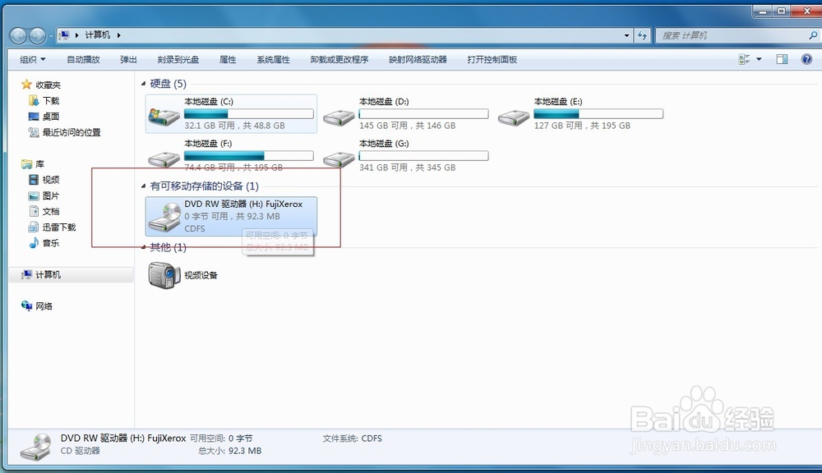Click the 下载 folder icon in favorites
This screenshot has height=473, width=822.
34,100
